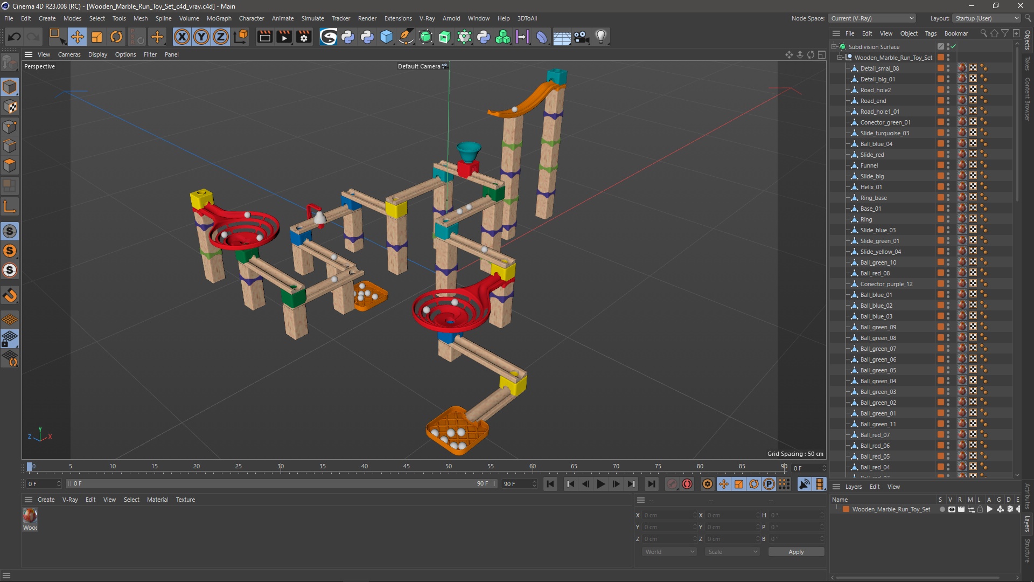Viewport: 1034px width, 582px height.
Task: Click the Floor grid icon
Action: (562, 37)
